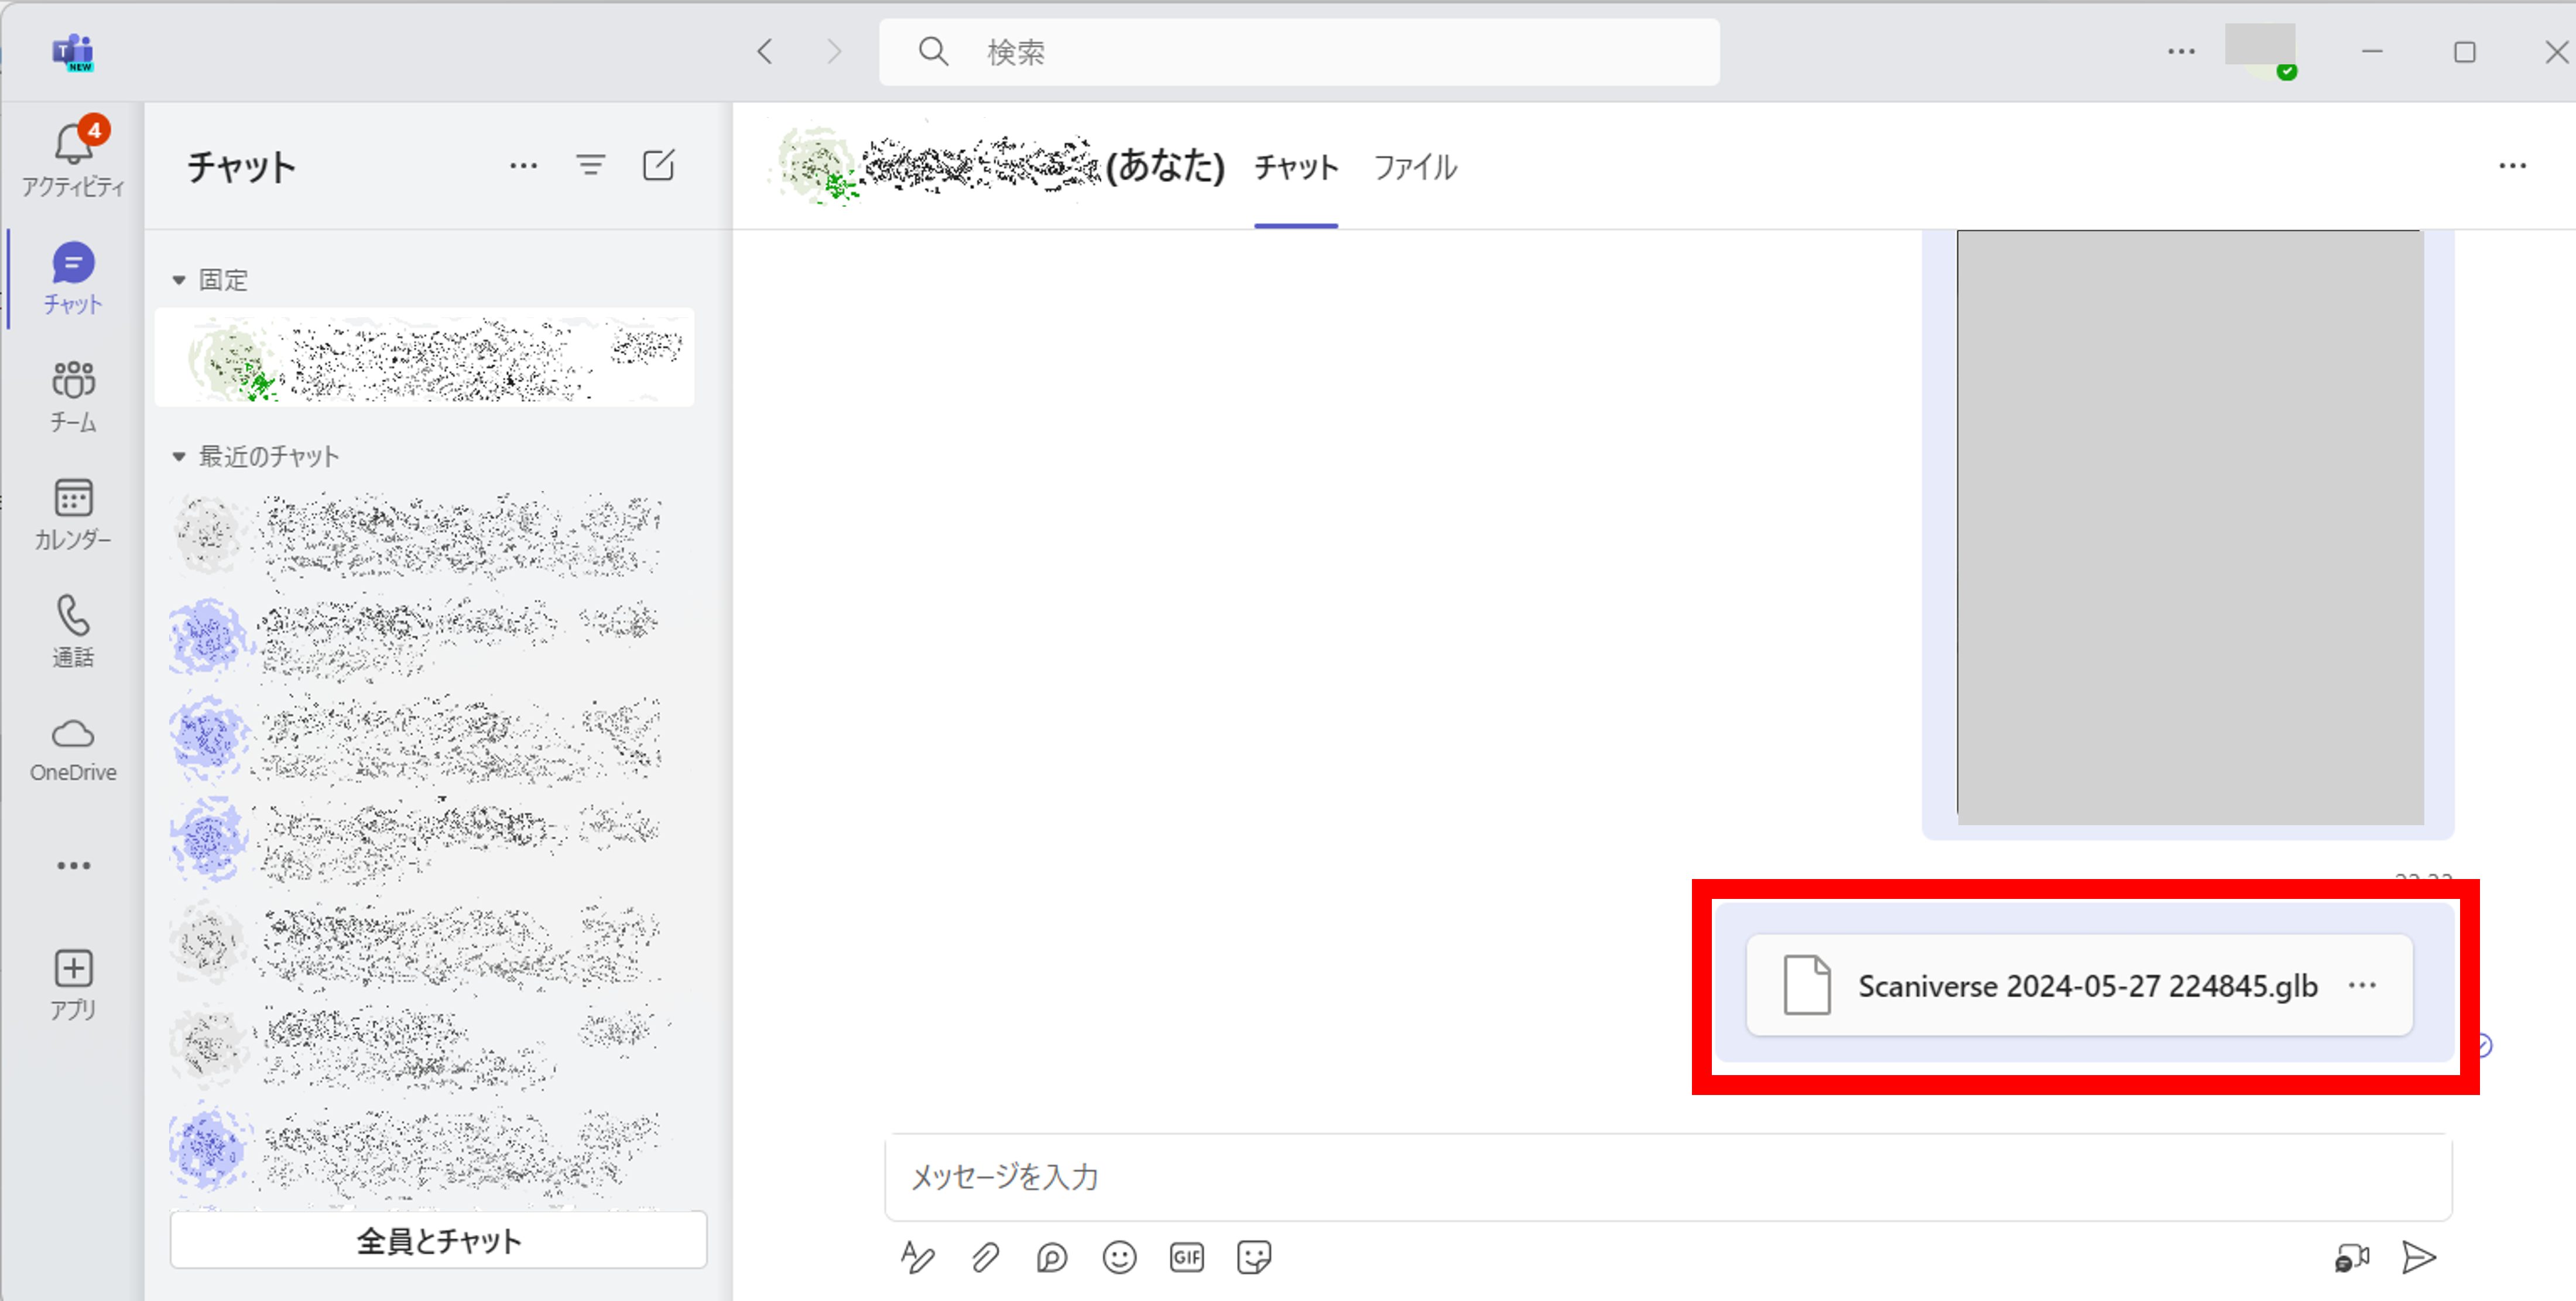The image size is (2576, 1301).
Task: Click the 全員とチャット button
Action: click(438, 1241)
